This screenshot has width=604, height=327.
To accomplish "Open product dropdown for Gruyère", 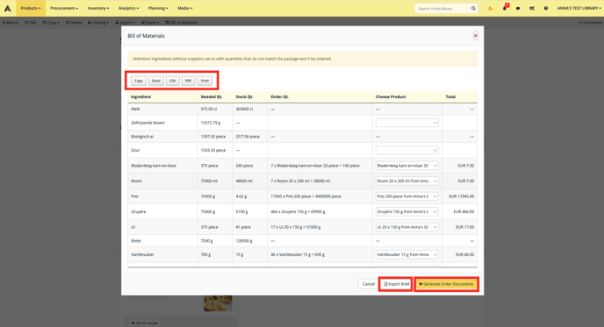I will 406,211.
